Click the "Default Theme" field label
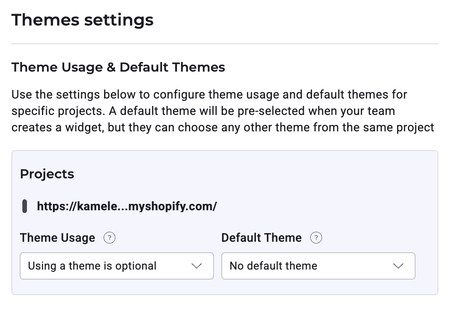 pyautogui.click(x=261, y=238)
